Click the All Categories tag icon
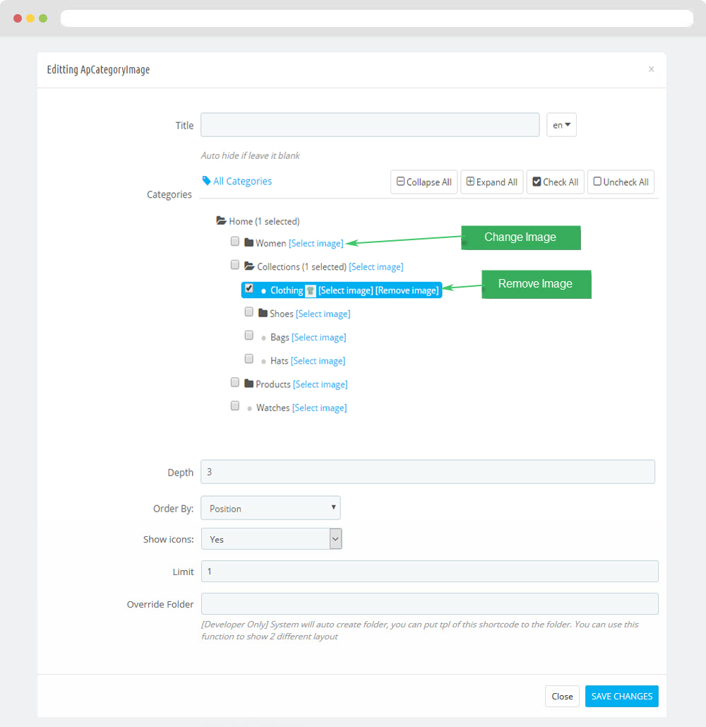 206,181
